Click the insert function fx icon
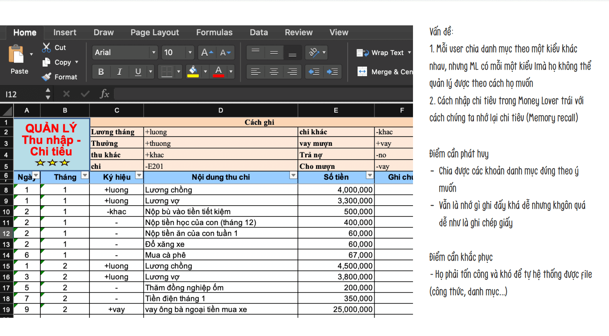Viewport: 609px width, 336px height. (x=105, y=94)
